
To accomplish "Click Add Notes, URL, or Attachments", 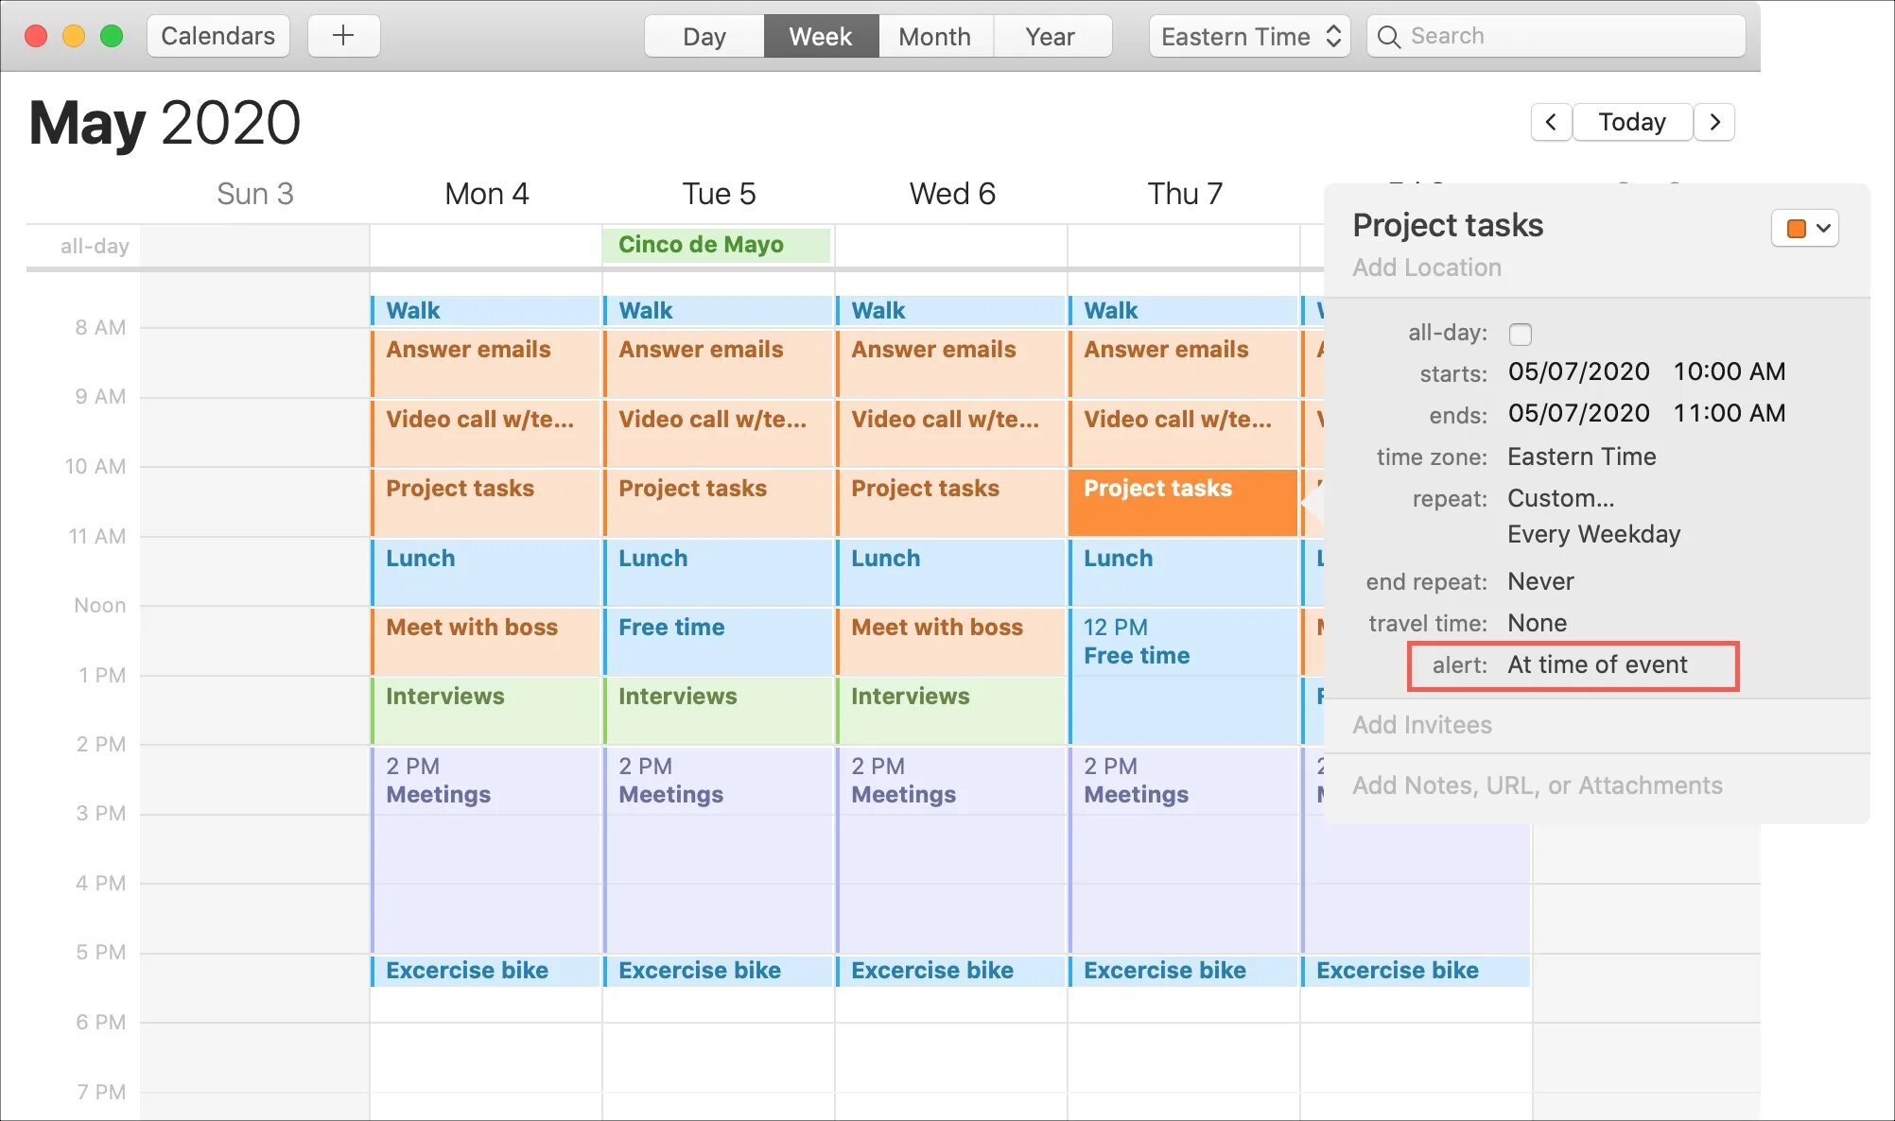I will pos(1537,785).
